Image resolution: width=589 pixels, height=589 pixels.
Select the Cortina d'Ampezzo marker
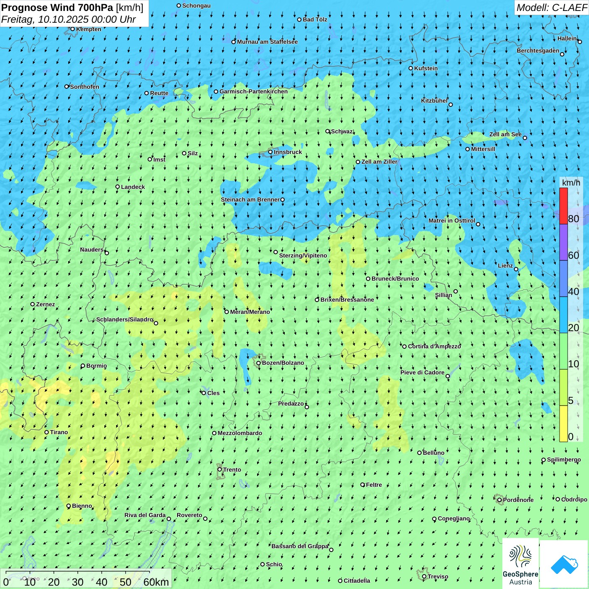pos(405,347)
